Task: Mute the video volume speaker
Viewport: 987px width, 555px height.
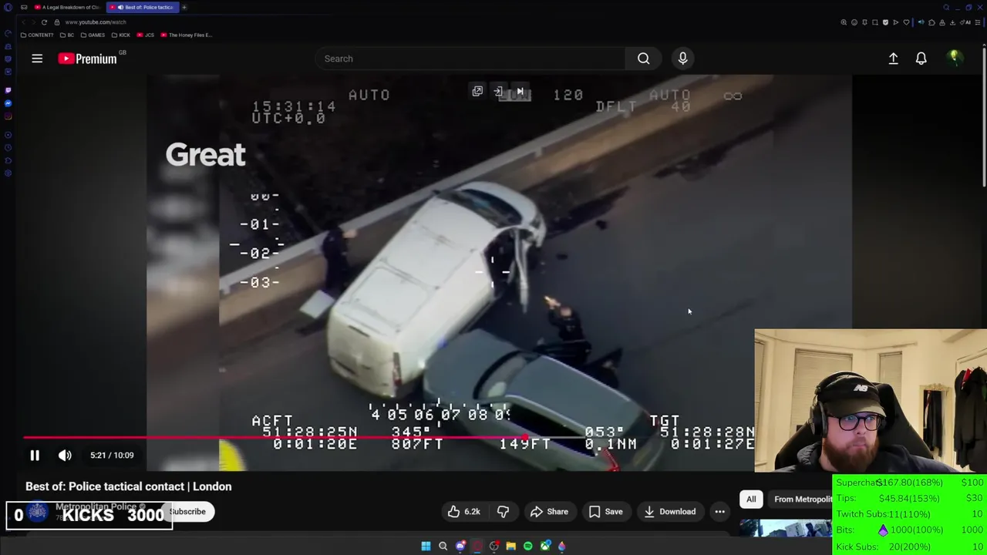Action: [x=65, y=456]
